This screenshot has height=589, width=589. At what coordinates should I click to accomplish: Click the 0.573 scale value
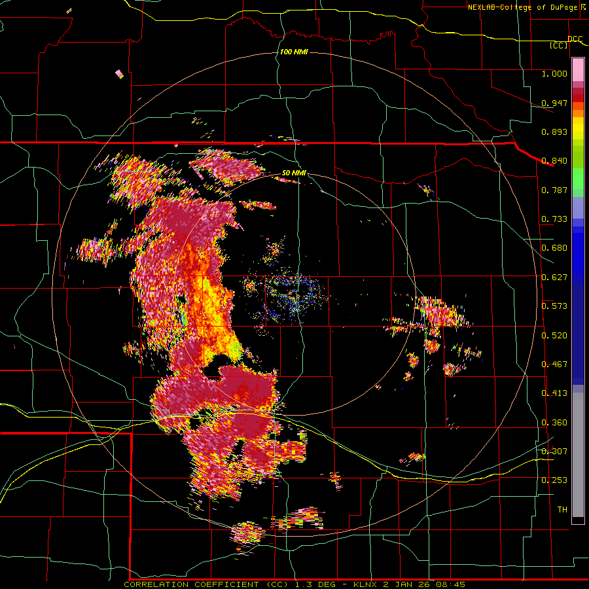click(x=554, y=306)
